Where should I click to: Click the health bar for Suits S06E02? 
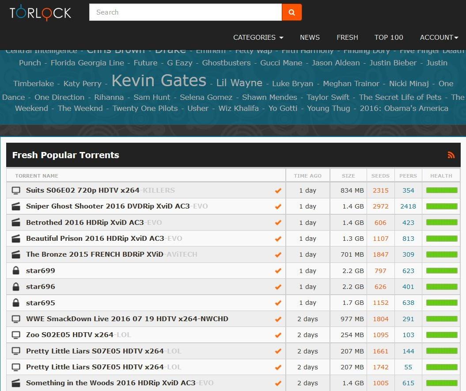click(441, 190)
